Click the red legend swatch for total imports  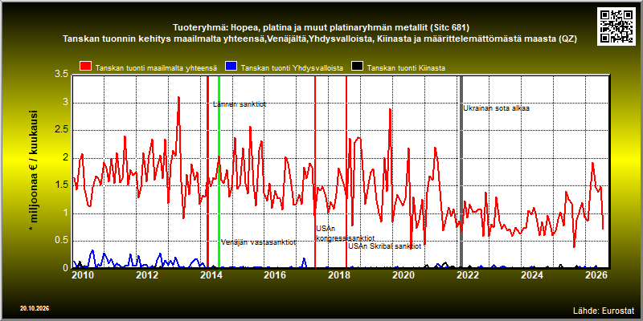coord(86,67)
